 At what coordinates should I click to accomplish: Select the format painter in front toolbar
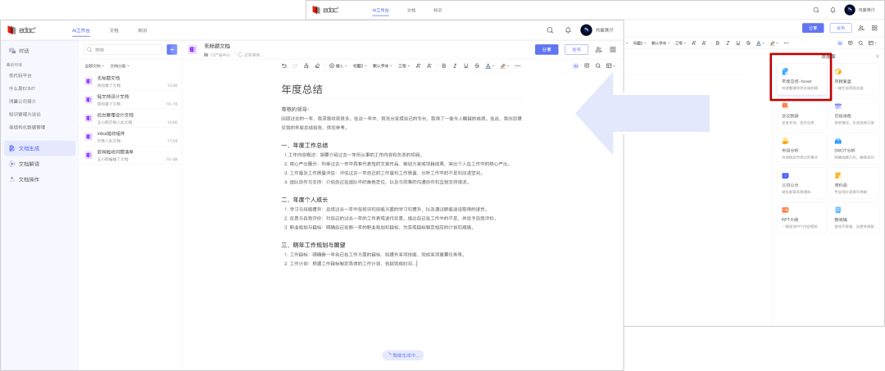tap(306, 66)
